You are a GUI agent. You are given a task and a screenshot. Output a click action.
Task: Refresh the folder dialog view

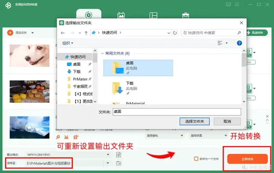click(x=175, y=33)
